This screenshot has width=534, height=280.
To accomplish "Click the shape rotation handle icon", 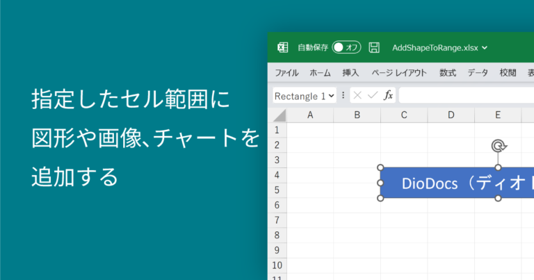I will click(x=499, y=146).
